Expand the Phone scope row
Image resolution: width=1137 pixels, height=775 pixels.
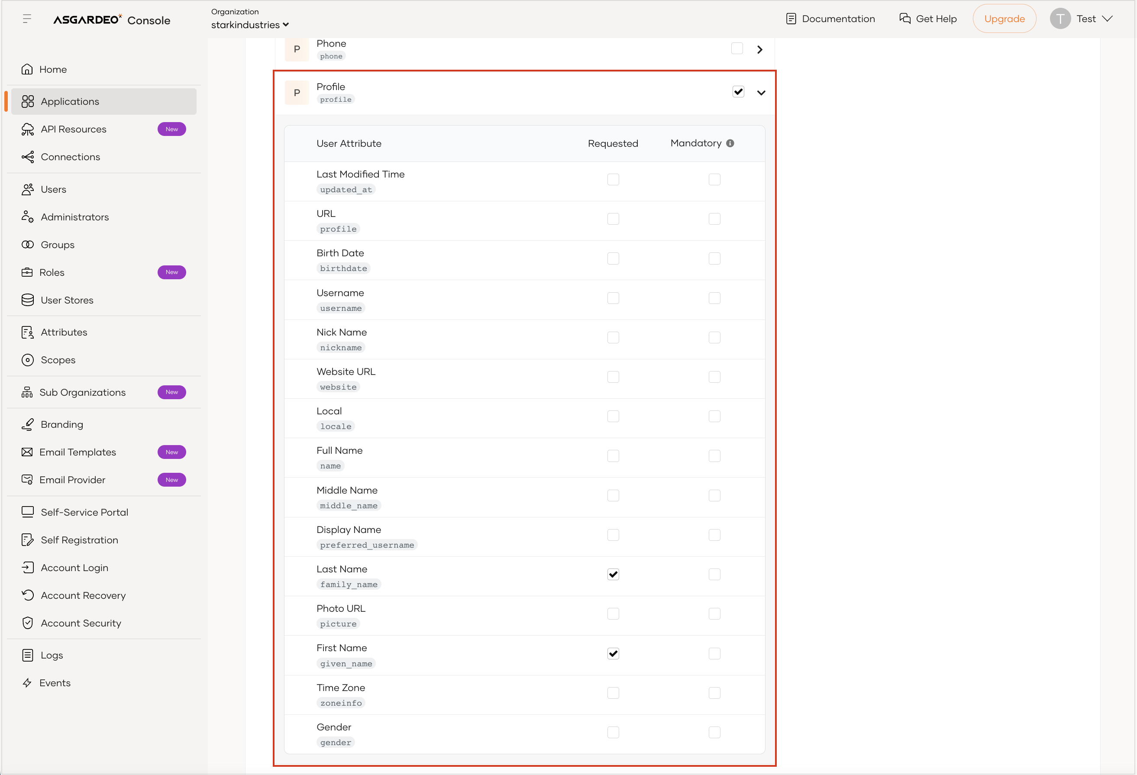click(x=760, y=49)
